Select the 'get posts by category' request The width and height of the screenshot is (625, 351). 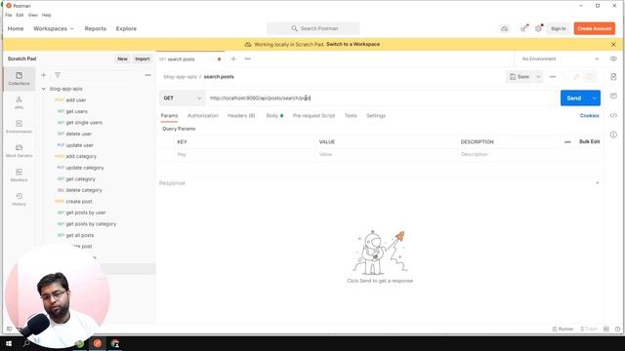91,224
